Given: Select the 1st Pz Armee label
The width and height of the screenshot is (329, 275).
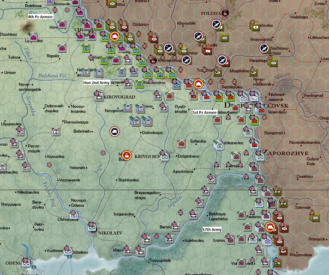Looking at the screenshot, I should pos(205,112).
